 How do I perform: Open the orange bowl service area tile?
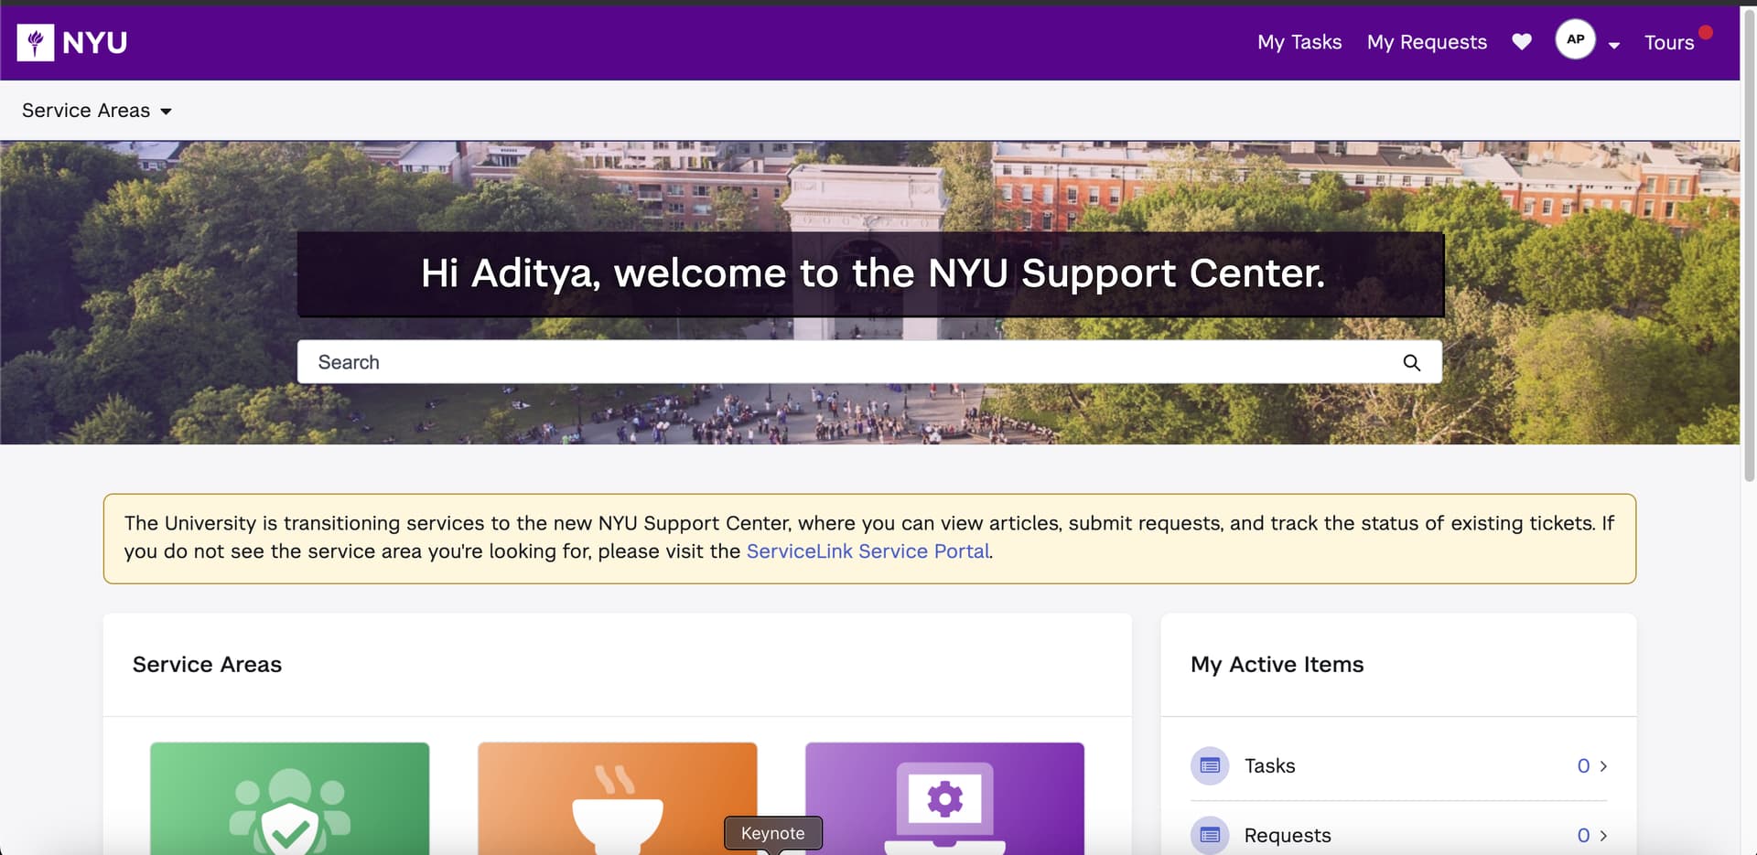tap(617, 798)
